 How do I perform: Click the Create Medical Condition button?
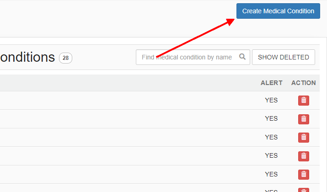tap(278, 11)
